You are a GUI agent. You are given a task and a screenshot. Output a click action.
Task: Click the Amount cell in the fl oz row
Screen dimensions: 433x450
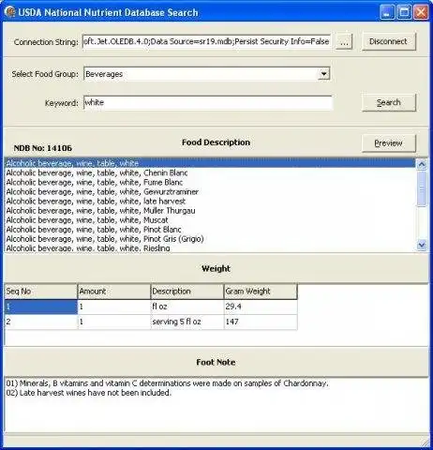pyautogui.click(x=114, y=307)
